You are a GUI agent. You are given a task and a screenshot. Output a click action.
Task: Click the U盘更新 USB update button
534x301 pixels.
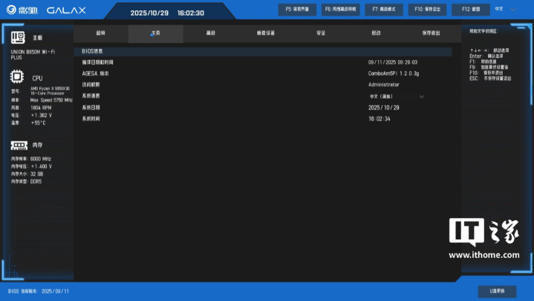[x=497, y=291]
